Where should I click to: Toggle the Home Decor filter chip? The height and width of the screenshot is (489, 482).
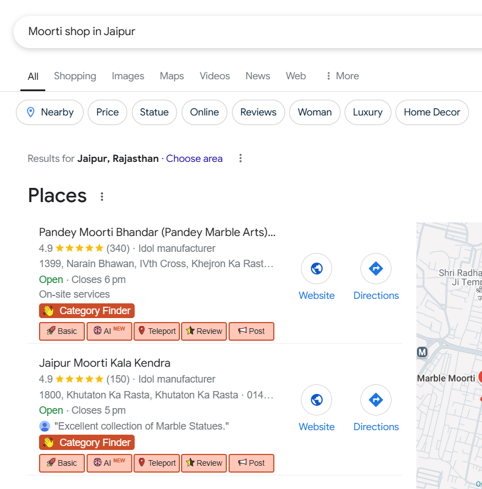coord(432,112)
